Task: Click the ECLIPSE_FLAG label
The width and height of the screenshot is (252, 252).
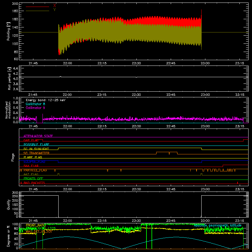Action: pyautogui.click(x=34, y=162)
